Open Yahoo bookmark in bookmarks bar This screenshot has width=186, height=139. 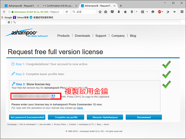click(21, 17)
